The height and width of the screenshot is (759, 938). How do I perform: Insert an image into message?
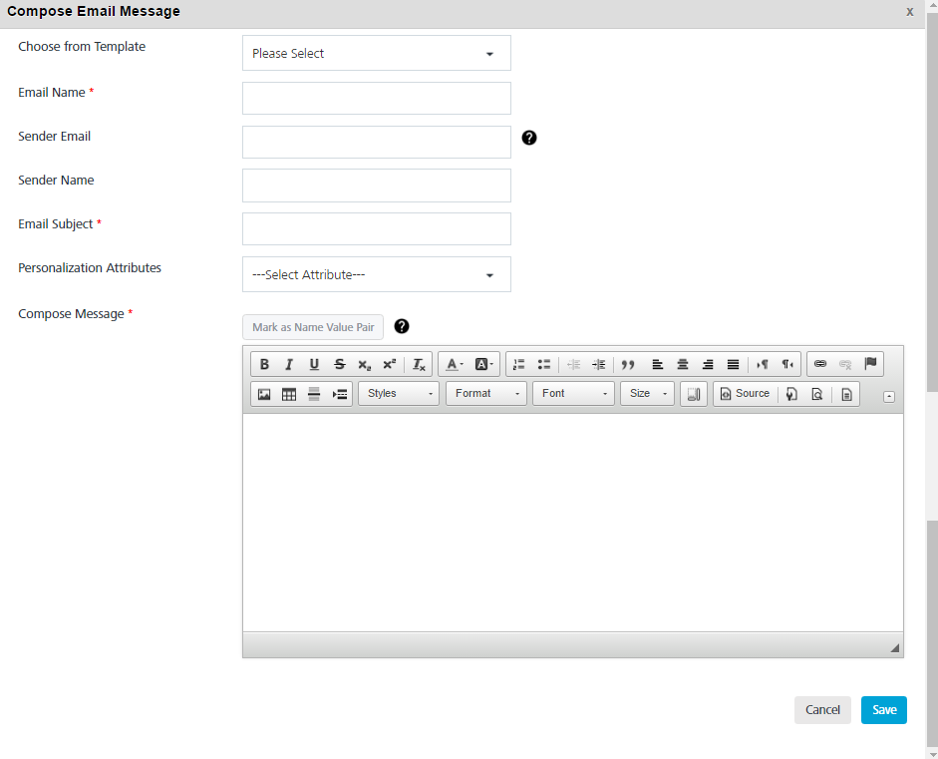(264, 394)
